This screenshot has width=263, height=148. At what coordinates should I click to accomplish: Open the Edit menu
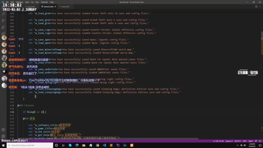tap(12, 2)
